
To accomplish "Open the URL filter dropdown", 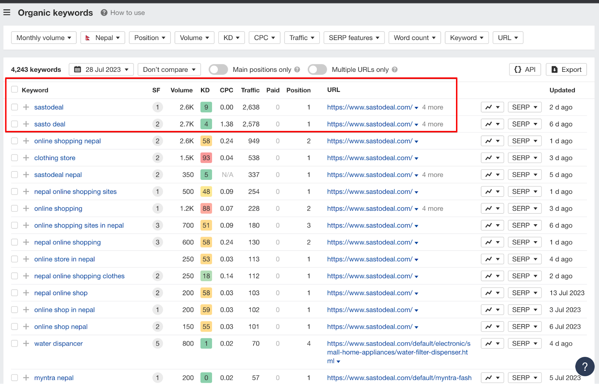I will [508, 38].
